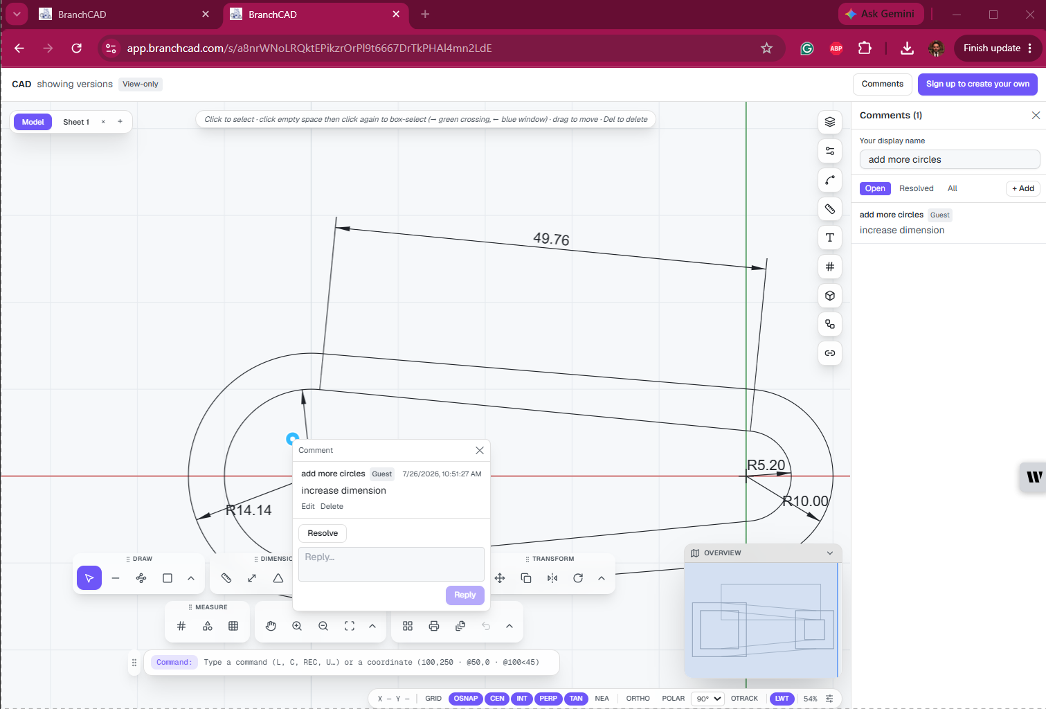The image size is (1046, 709).
Task: Open status bar settings sliders icon
Action: click(x=829, y=699)
